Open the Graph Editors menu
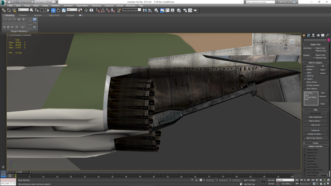Screen dimensions: 331x186 click(82, 6)
